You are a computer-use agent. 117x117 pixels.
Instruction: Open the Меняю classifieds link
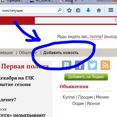coord(102,97)
